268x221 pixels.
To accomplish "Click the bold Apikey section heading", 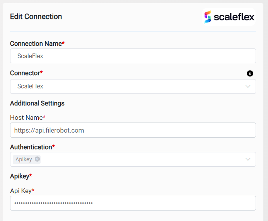I will pos(19,176).
